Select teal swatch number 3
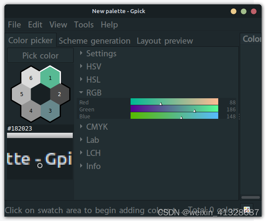266x221 pixels. coord(50,110)
